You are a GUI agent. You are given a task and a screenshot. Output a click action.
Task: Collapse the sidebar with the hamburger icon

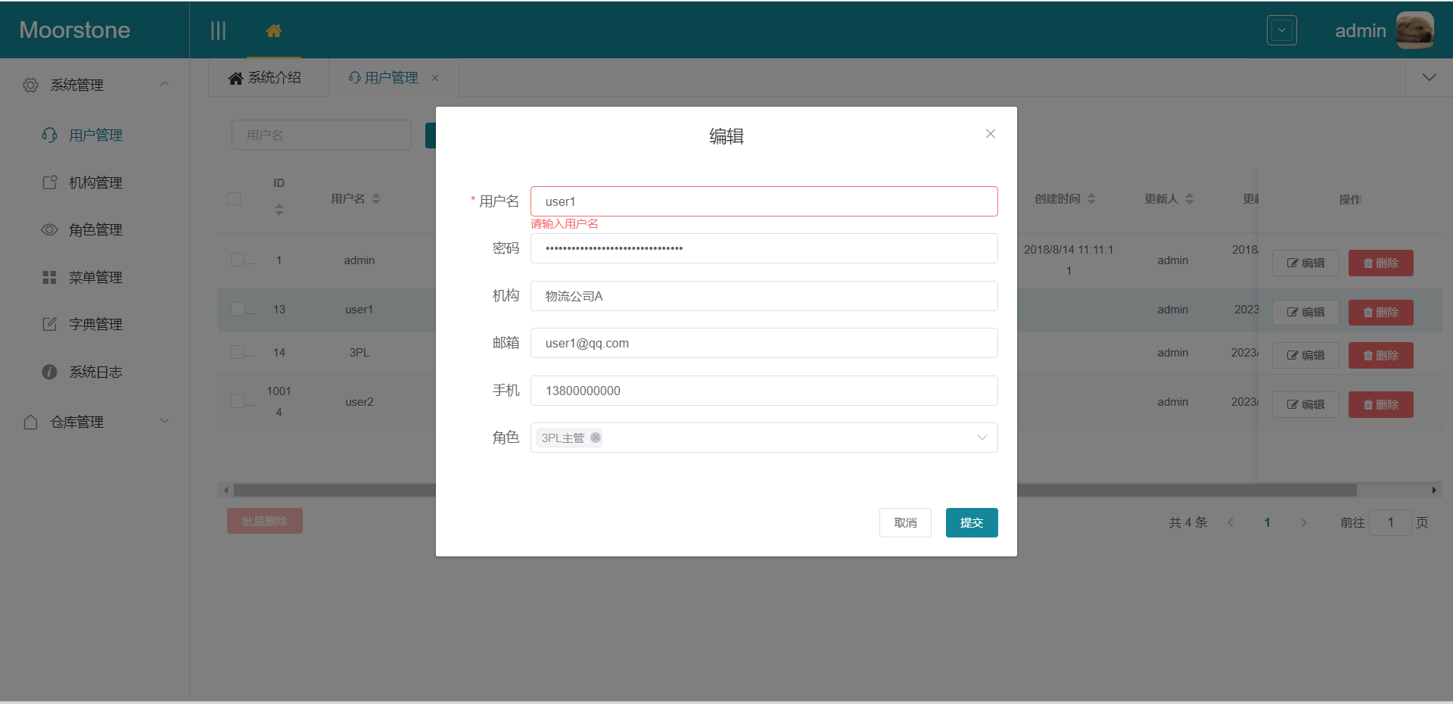218,30
